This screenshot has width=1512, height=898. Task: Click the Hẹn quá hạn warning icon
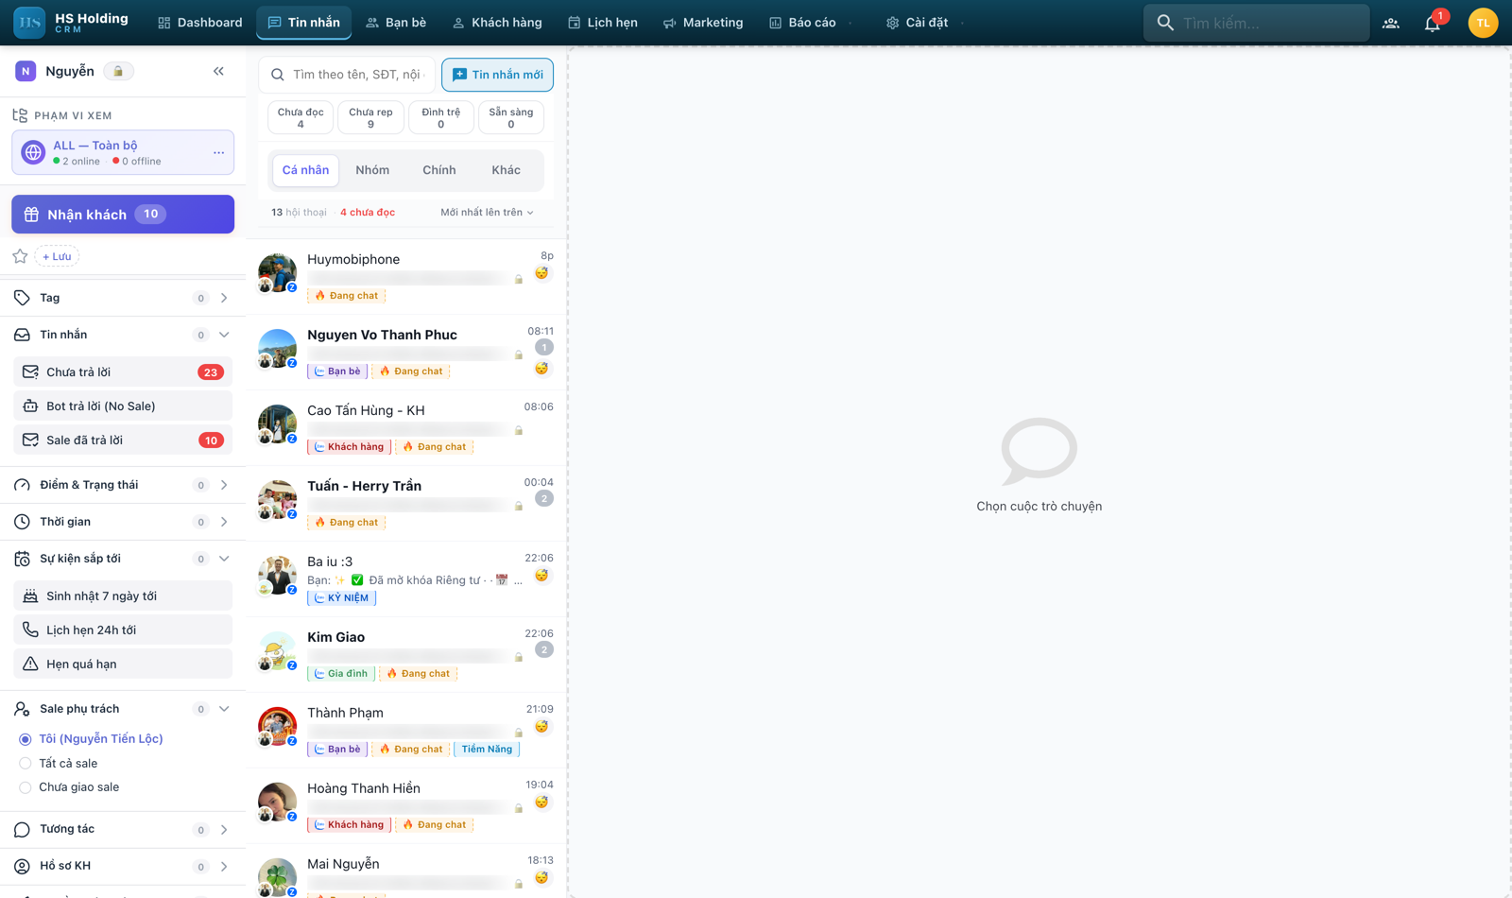(x=30, y=664)
